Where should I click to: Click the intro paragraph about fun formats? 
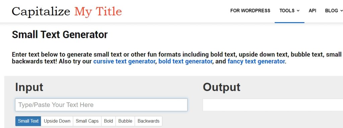click(177, 58)
